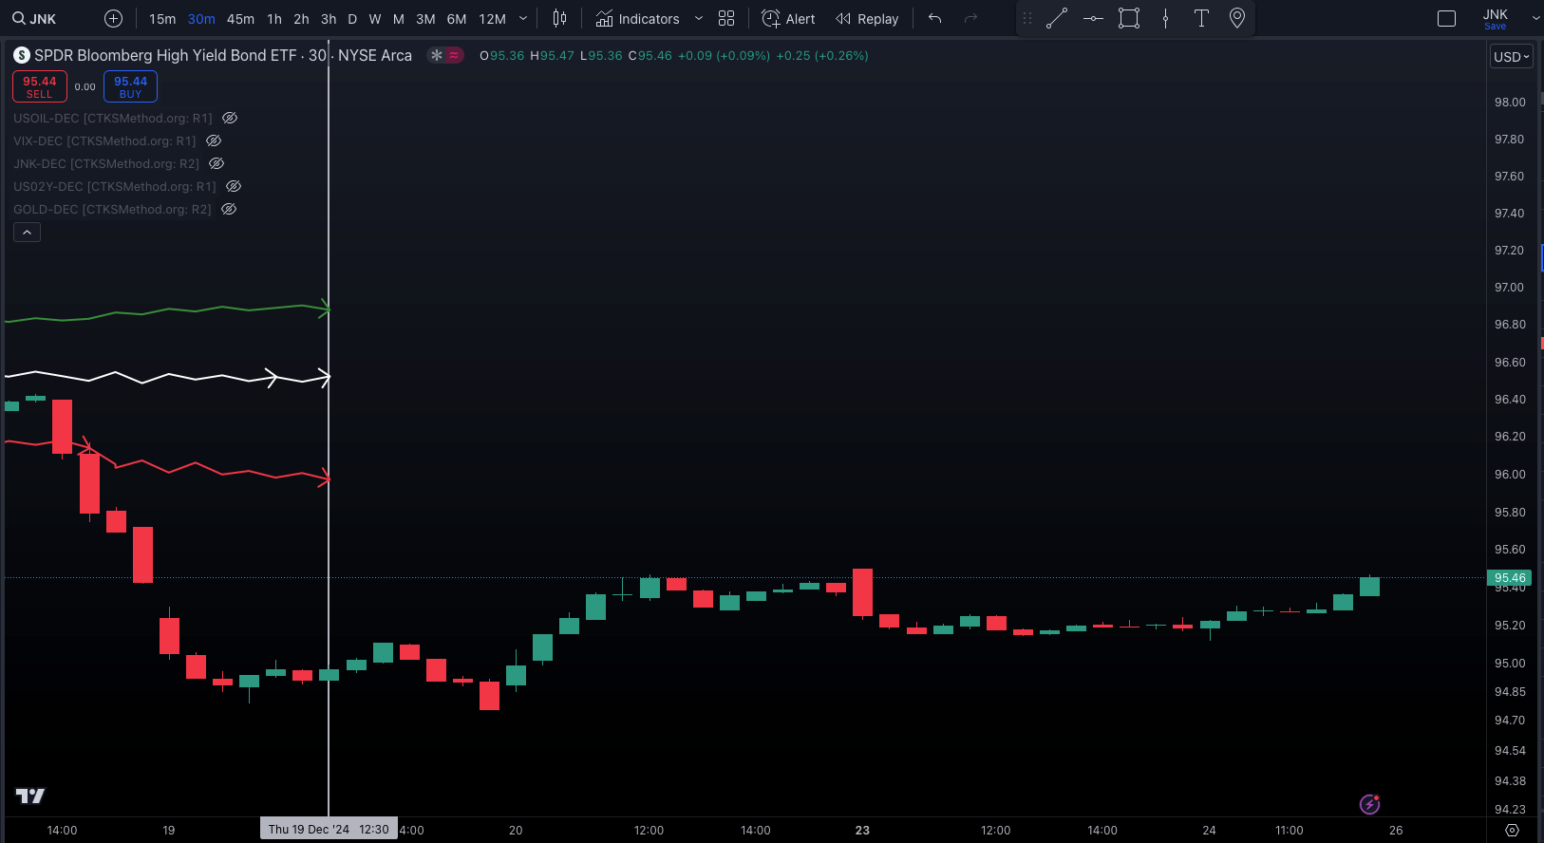Open indicator templates grid icon
The image size is (1544, 843).
click(726, 19)
